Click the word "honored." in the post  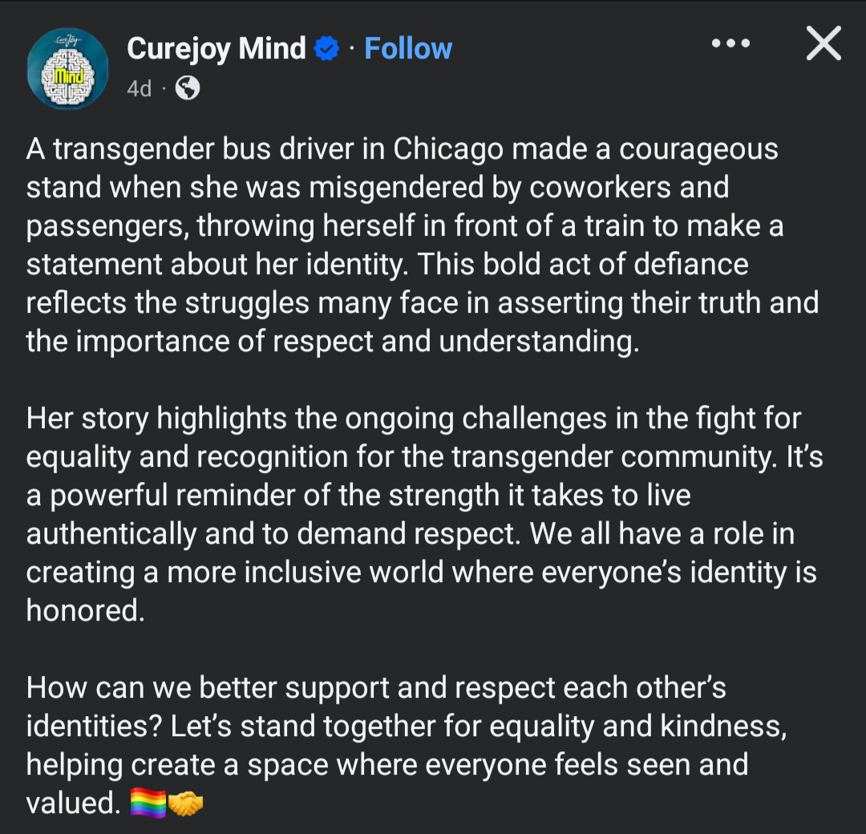86,611
